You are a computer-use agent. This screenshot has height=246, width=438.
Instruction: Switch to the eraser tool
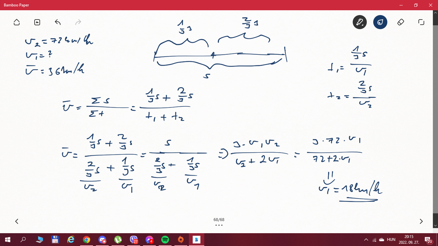tap(400, 22)
